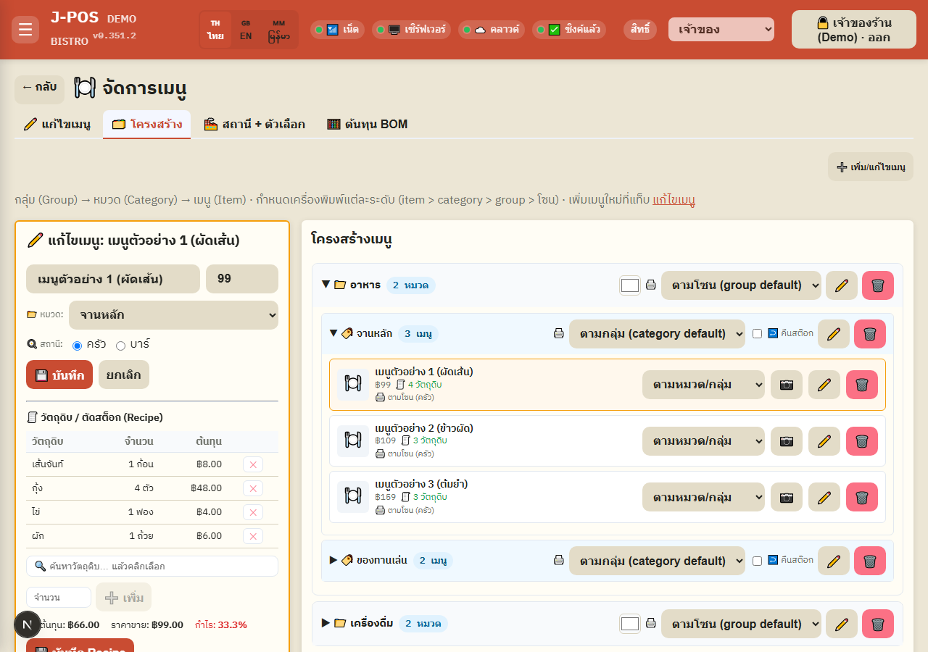Click the pencil edit icon for อาหาร group
The width and height of the screenshot is (928, 652).
point(842,285)
